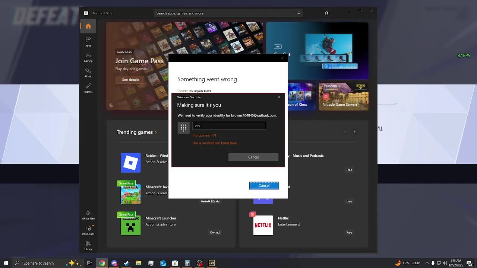Click the volume speaker tray icon
This screenshot has width=477, height=268.
pos(445,263)
